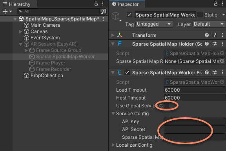Toggle the GameObject active checkbox
The width and height of the screenshot is (226, 151).
tap(129, 15)
